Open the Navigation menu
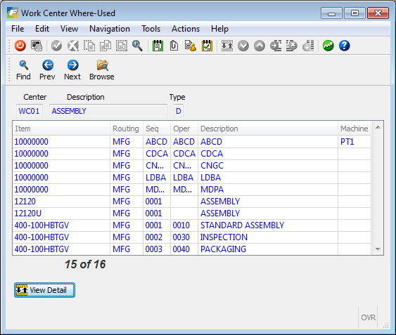 [110, 29]
